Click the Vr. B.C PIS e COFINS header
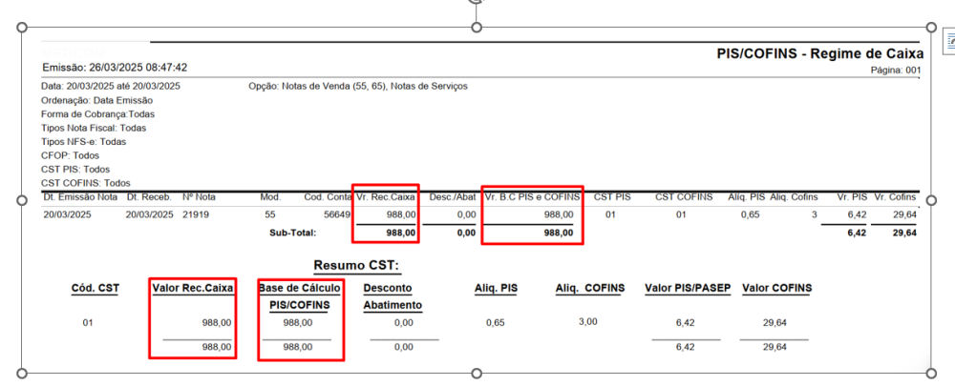Viewport: 955px width, 386px height. (x=532, y=197)
